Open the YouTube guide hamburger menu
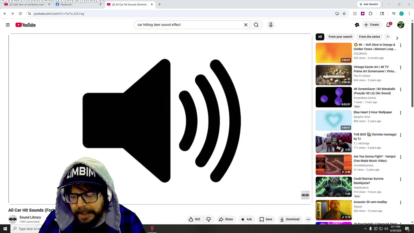This screenshot has width=414, height=233. point(8,25)
